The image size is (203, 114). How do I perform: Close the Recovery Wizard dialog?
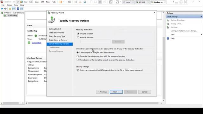[154, 13]
